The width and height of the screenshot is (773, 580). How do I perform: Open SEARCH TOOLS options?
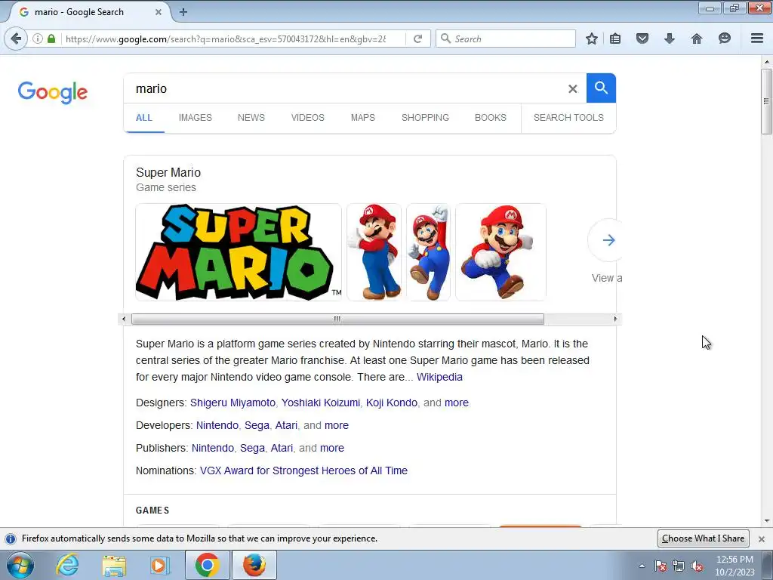[568, 117]
